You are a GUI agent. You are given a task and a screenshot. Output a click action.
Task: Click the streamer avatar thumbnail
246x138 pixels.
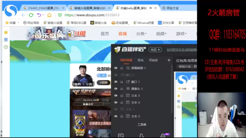(x=83, y=75)
